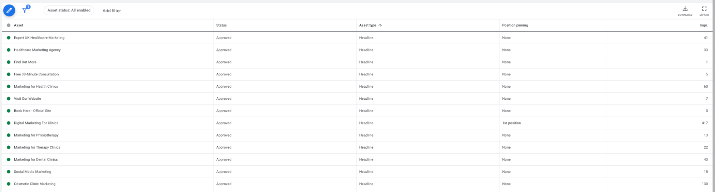Click the Asset type sort arrow

tap(380, 25)
